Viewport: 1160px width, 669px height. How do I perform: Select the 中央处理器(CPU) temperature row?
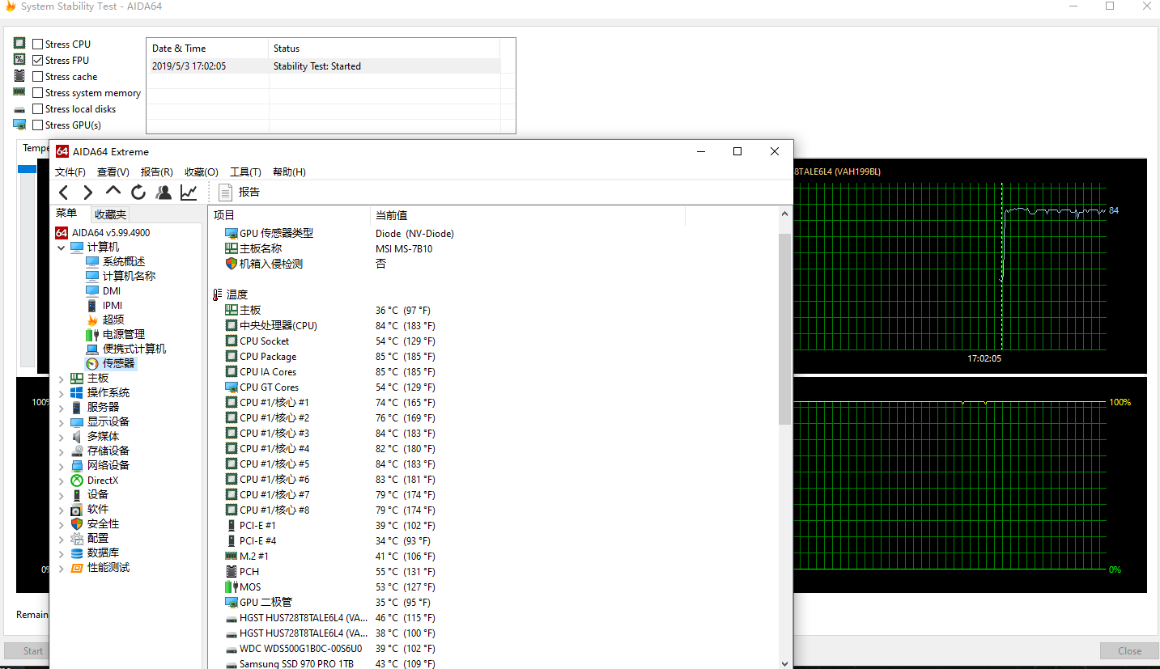coord(330,325)
